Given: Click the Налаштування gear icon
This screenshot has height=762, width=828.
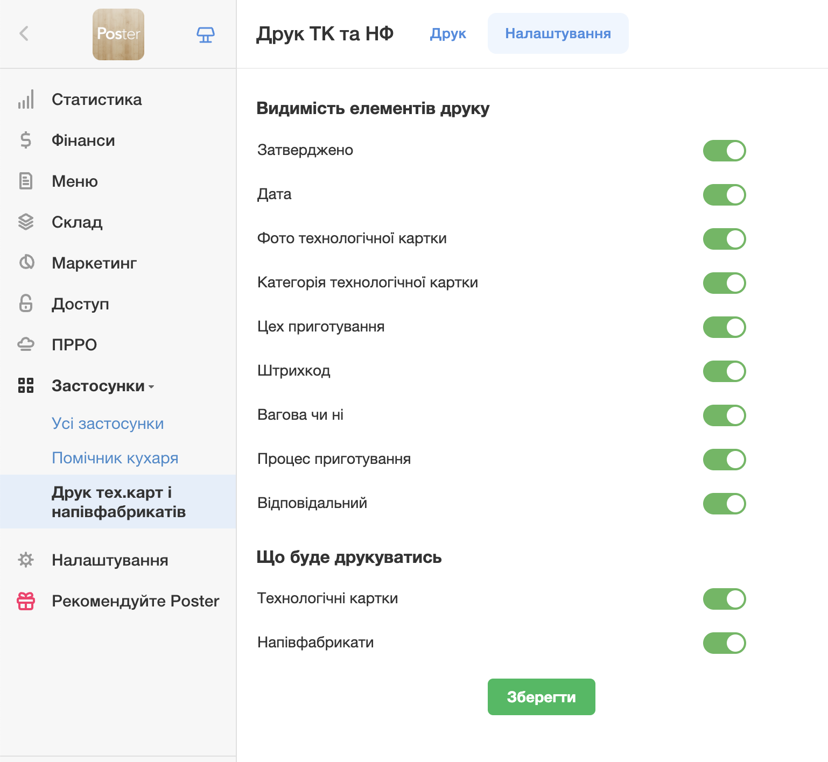Looking at the screenshot, I should pyautogui.click(x=26, y=560).
